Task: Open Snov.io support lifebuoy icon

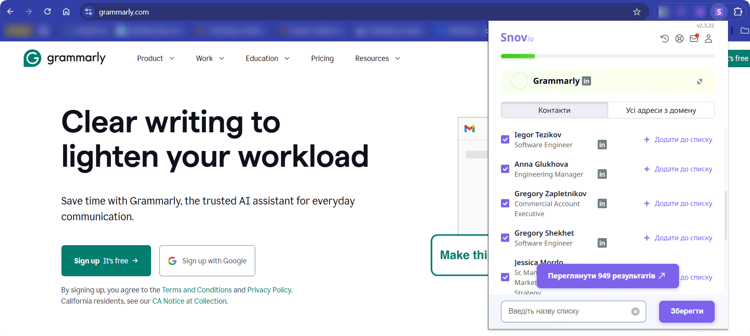Action: click(679, 39)
